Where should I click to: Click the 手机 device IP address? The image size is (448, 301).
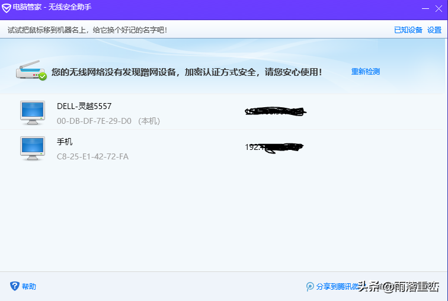click(x=274, y=148)
